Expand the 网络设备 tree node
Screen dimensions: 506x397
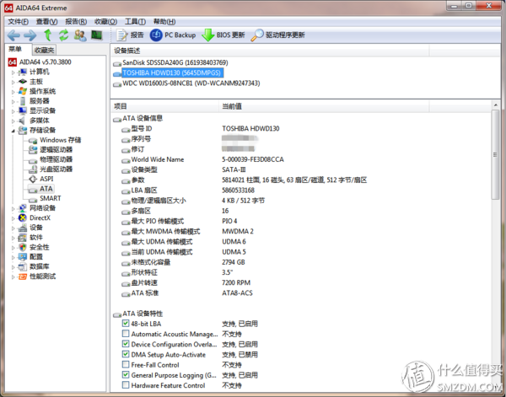click(x=13, y=208)
